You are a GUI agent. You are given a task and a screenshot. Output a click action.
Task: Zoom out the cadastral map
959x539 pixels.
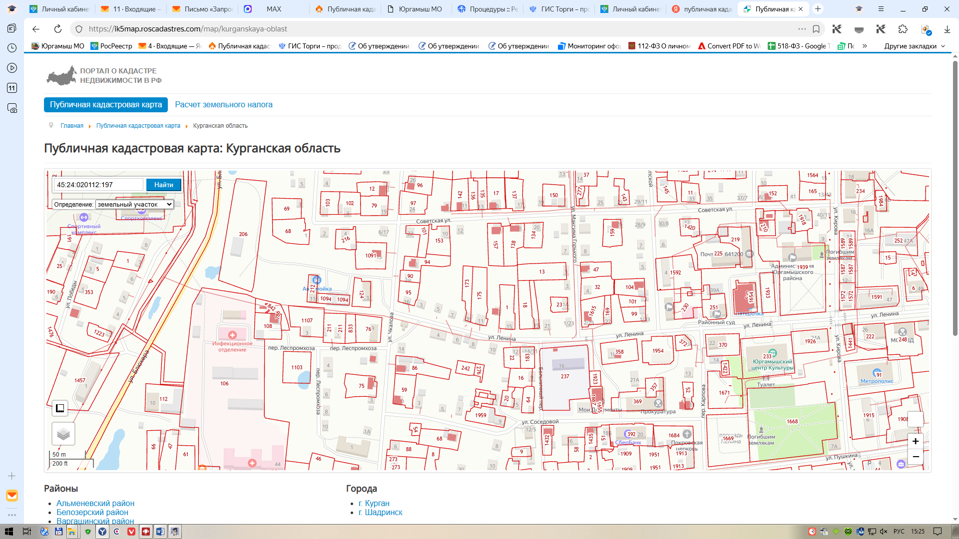tap(915, 457)
